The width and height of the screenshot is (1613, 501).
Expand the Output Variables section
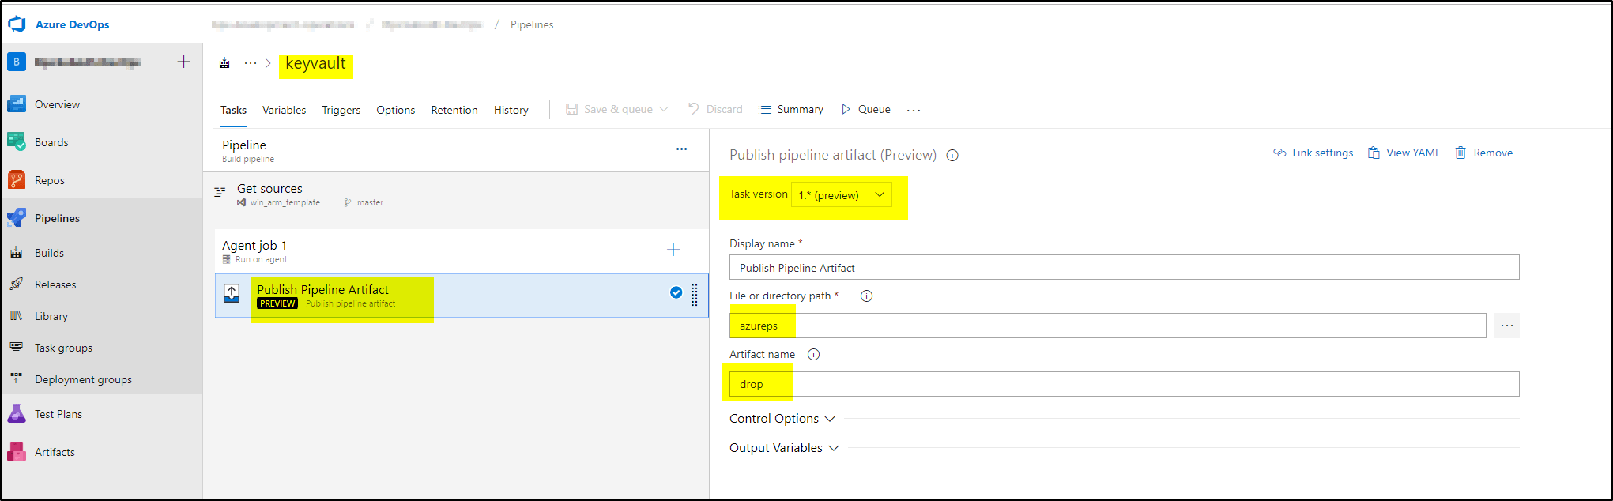[783, 448]
